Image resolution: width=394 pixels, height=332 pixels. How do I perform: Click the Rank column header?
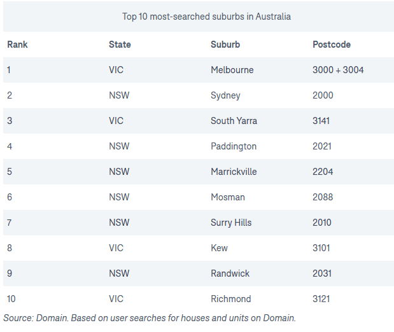tap(17, 45)
